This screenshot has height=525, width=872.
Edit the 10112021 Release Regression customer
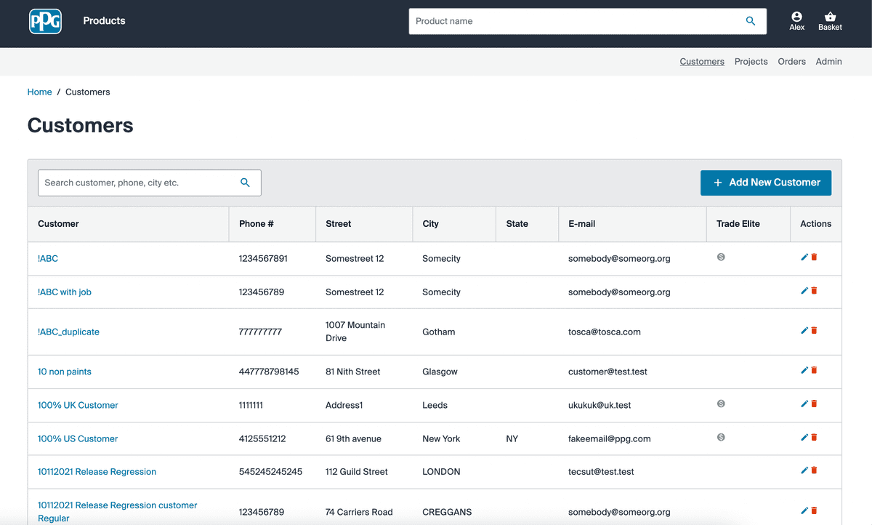click(x=804, y=470)
